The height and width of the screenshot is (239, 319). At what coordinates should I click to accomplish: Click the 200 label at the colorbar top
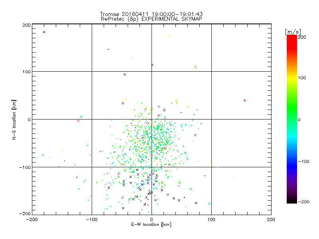pos(302,37)
